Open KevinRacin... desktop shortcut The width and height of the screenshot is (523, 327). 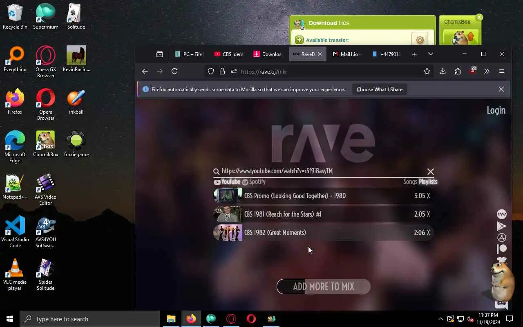tap(76, 59)
